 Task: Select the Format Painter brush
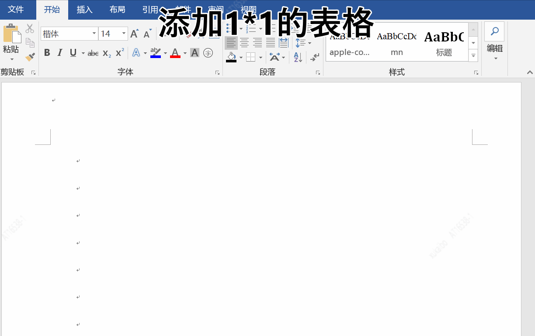(x=30, y=57)
